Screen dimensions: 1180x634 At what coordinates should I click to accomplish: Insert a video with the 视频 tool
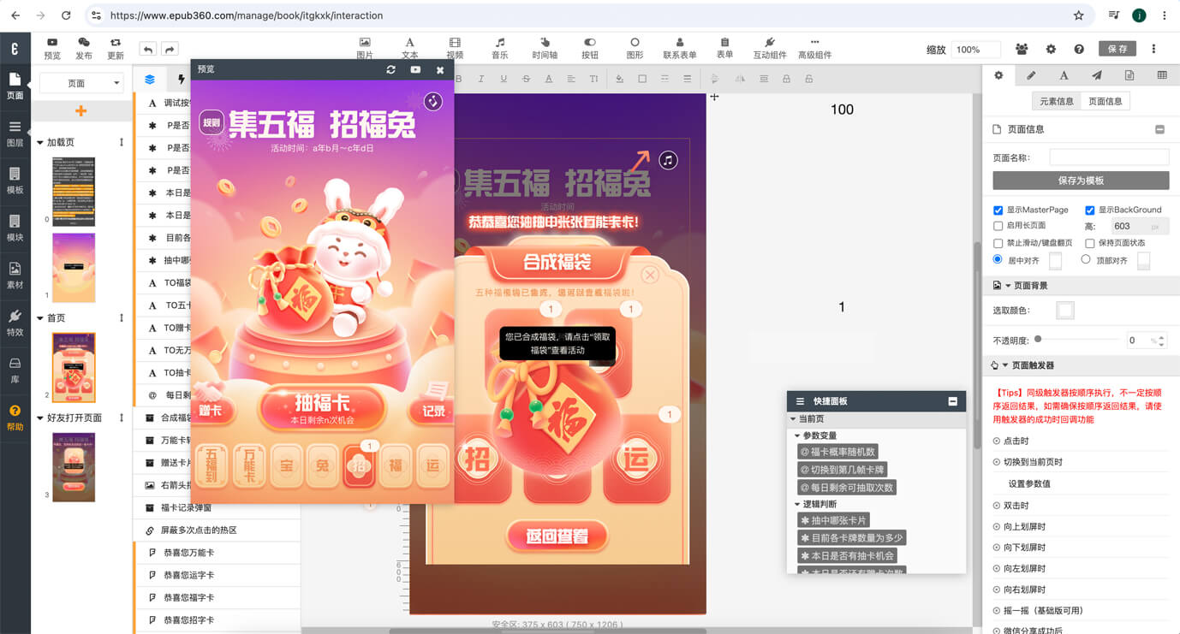tap(455, 48)
